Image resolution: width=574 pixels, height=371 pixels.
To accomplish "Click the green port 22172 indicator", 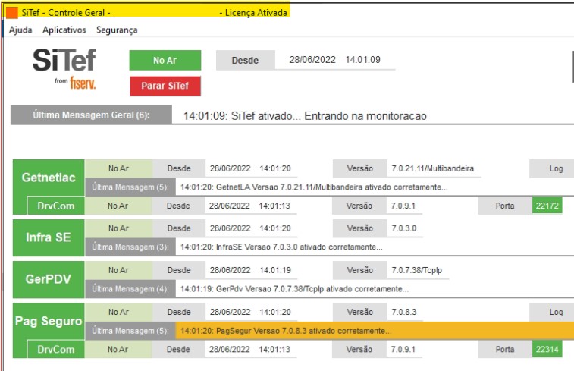I will pos(547,206).
